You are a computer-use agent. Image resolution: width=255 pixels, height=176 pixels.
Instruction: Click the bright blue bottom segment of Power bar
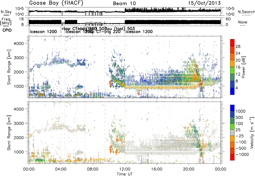(x=232, y=91)
